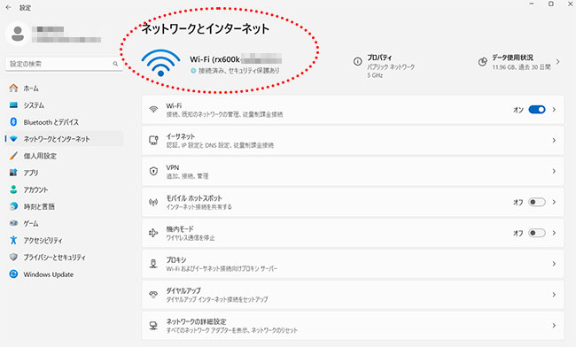576x347 pixels.
Task: Open the VPN settings label
Action: point(173,167)
